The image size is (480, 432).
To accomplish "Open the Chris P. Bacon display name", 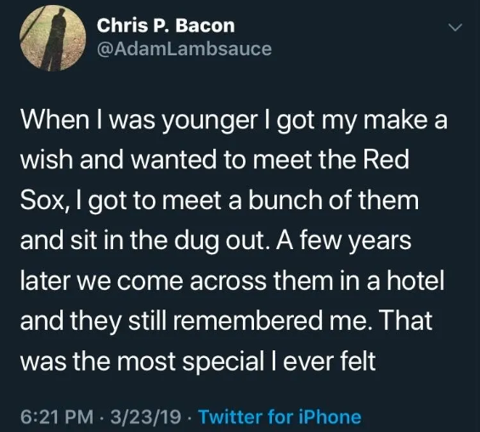I will click(x=166, y=26).
